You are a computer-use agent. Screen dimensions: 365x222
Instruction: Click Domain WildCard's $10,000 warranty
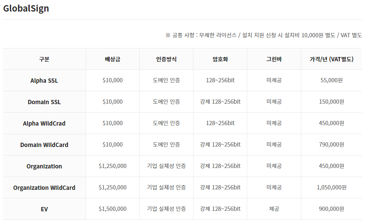coord(113,144)
